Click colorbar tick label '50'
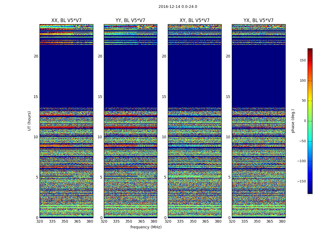Image resolution: width=317 pixels, height=242 pixels. click(x=304, y=101)
